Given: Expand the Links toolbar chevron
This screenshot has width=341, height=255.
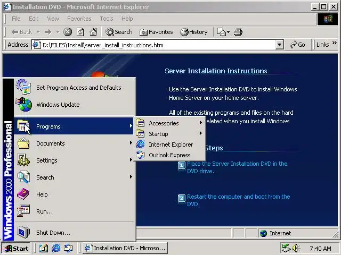Looking at the screenshot, I should point(335,43).
